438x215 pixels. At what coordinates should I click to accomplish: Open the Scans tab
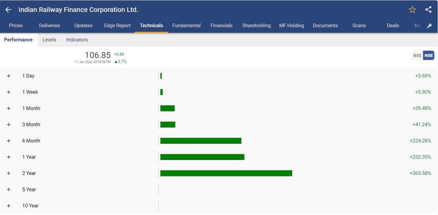tap(359, 26)
